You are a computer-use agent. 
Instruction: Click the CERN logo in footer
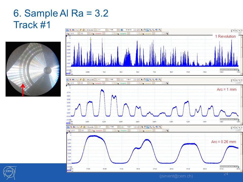[x=10, y=173]
